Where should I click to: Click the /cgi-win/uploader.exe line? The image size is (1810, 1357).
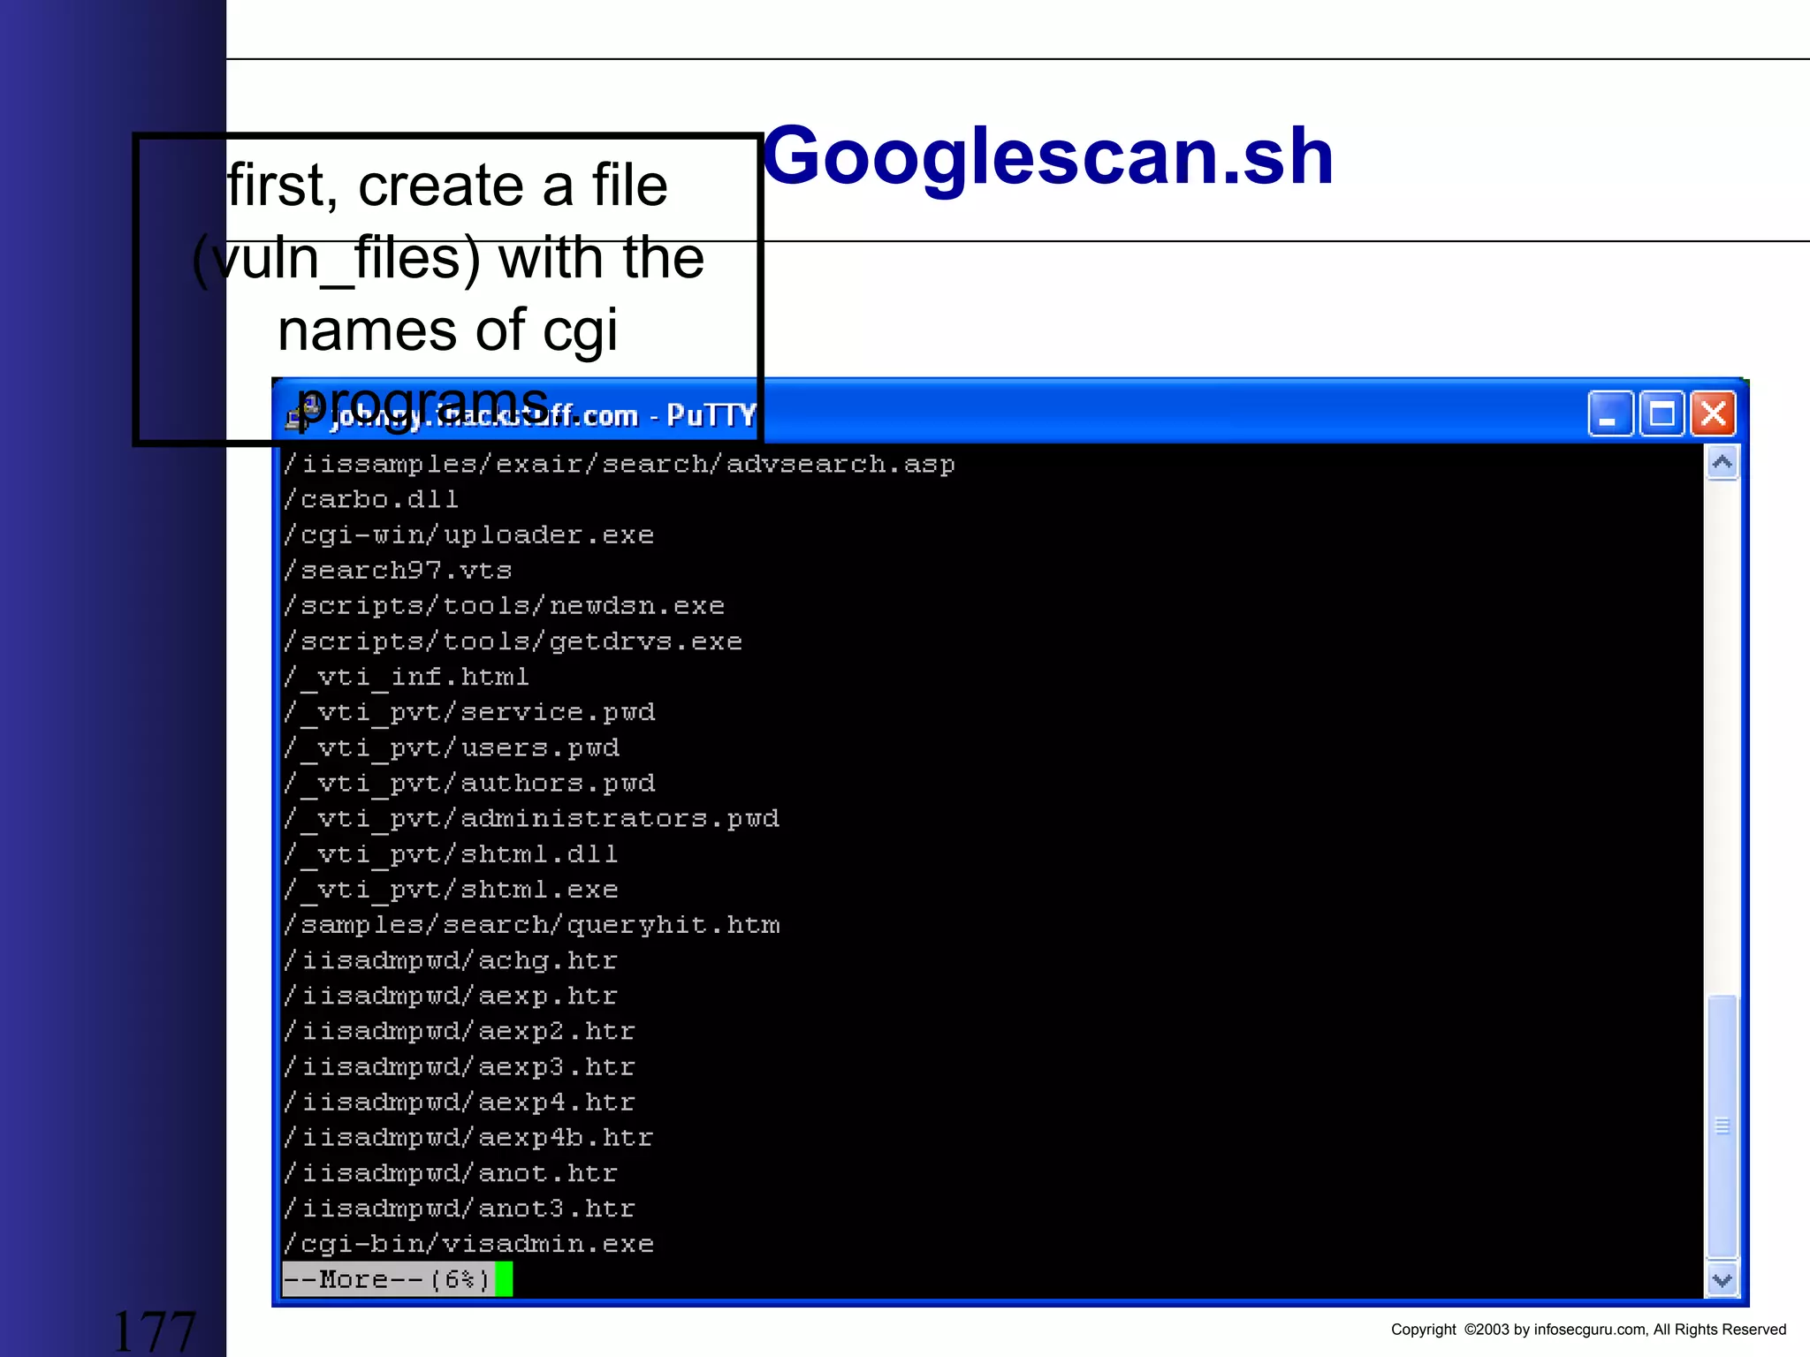click(x=468, y=535)
